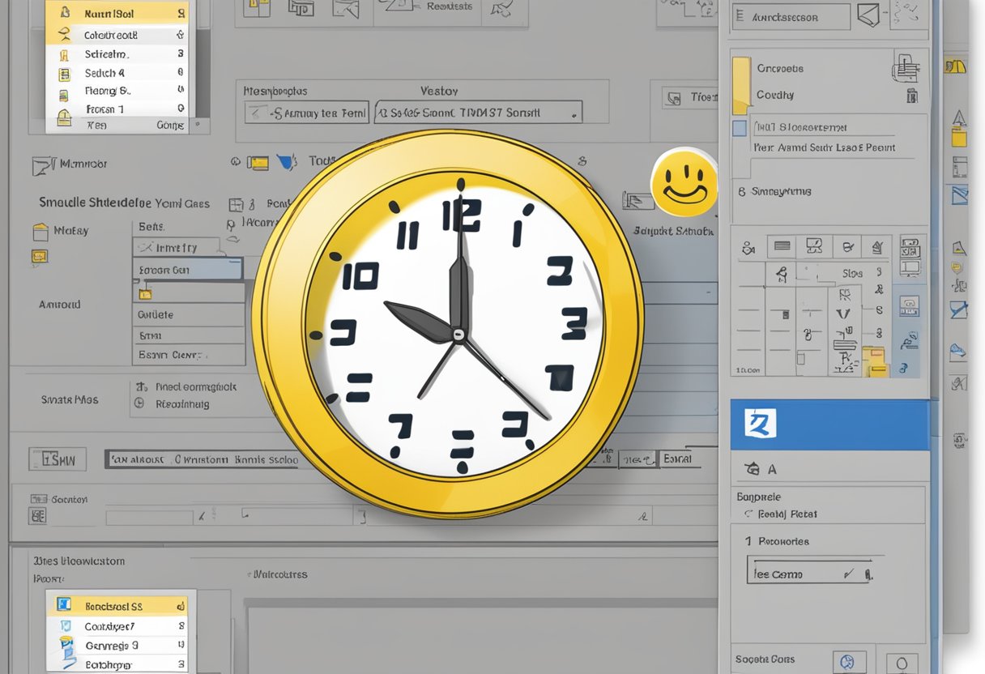
Task: Click the large yellow clock graphic
Action: pos(447,324)
